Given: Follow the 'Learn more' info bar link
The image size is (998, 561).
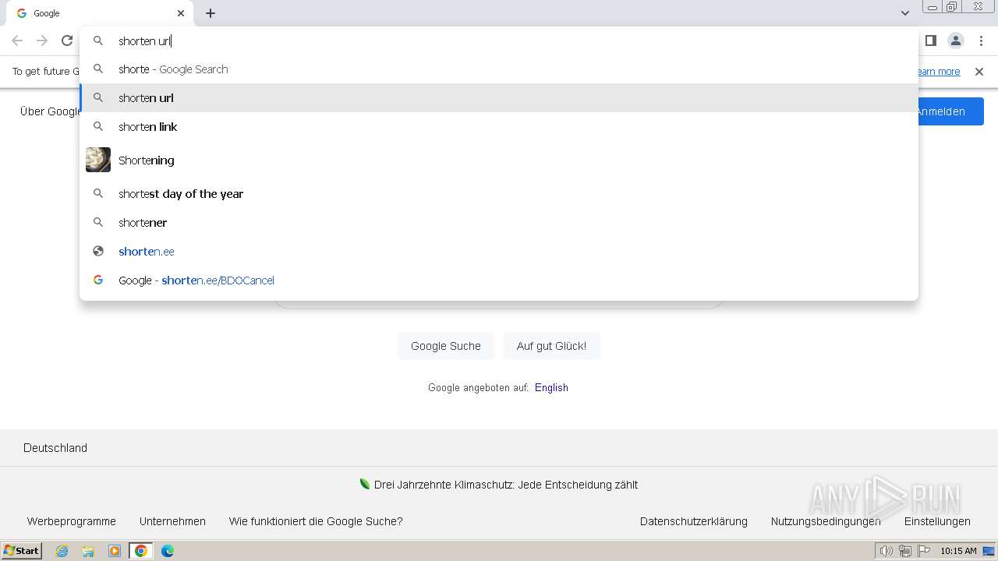Looking at the screenshot, I should tap(938, 72).
